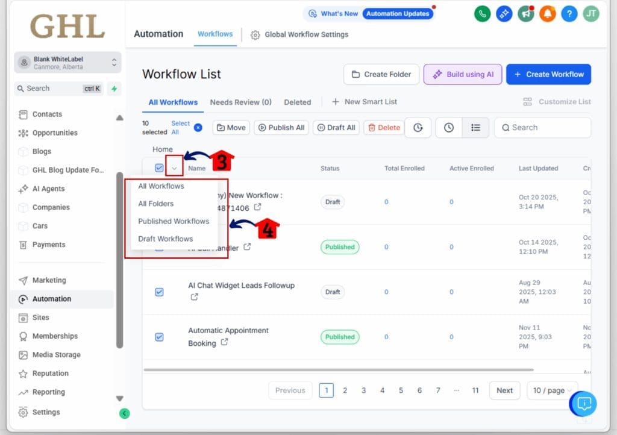Uncheck the AI Chat Widget Leads Followup workflow
This screenshot has height=435, width=617.
tap(159, 292)
